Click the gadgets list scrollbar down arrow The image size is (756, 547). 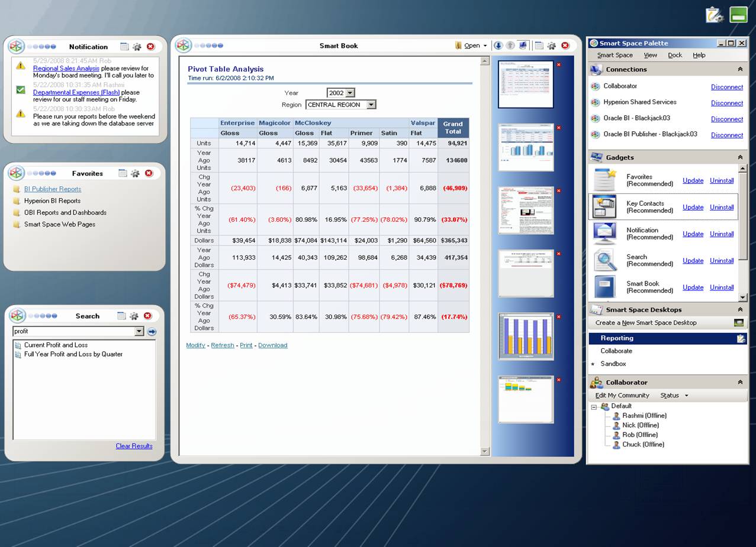744,297
